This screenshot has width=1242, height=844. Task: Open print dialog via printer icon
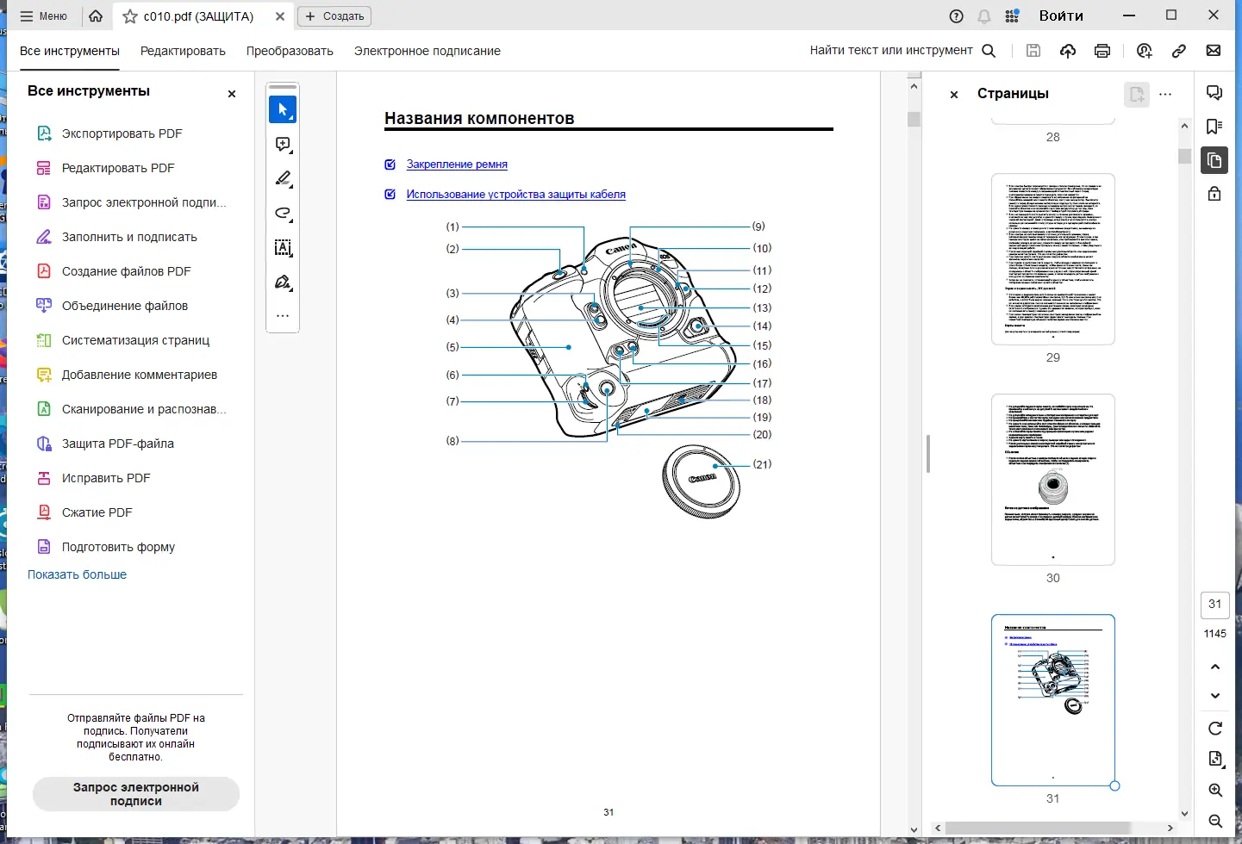tap(1102, 50)
